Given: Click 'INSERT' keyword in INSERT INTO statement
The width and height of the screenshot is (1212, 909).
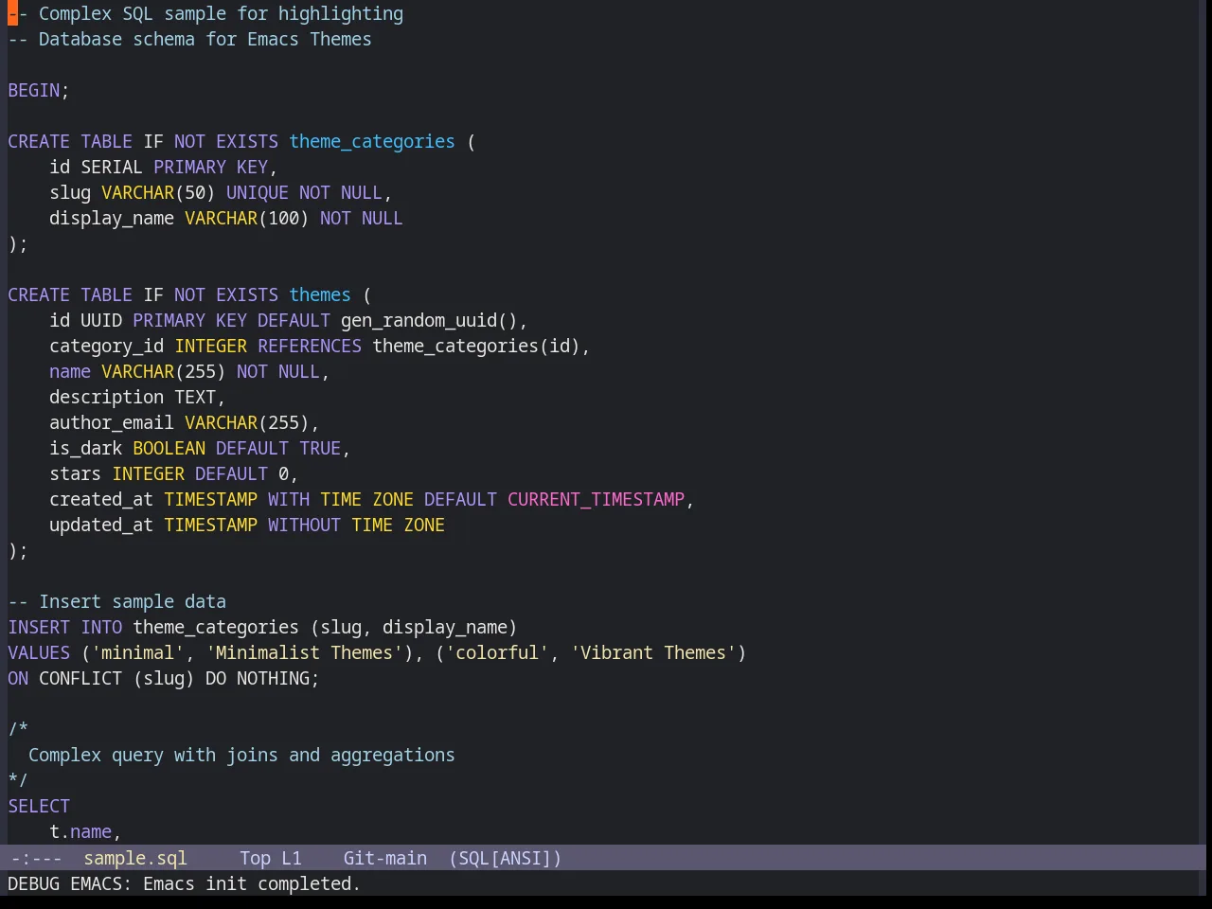Looking at the screenshot, I should pos(39,627).
